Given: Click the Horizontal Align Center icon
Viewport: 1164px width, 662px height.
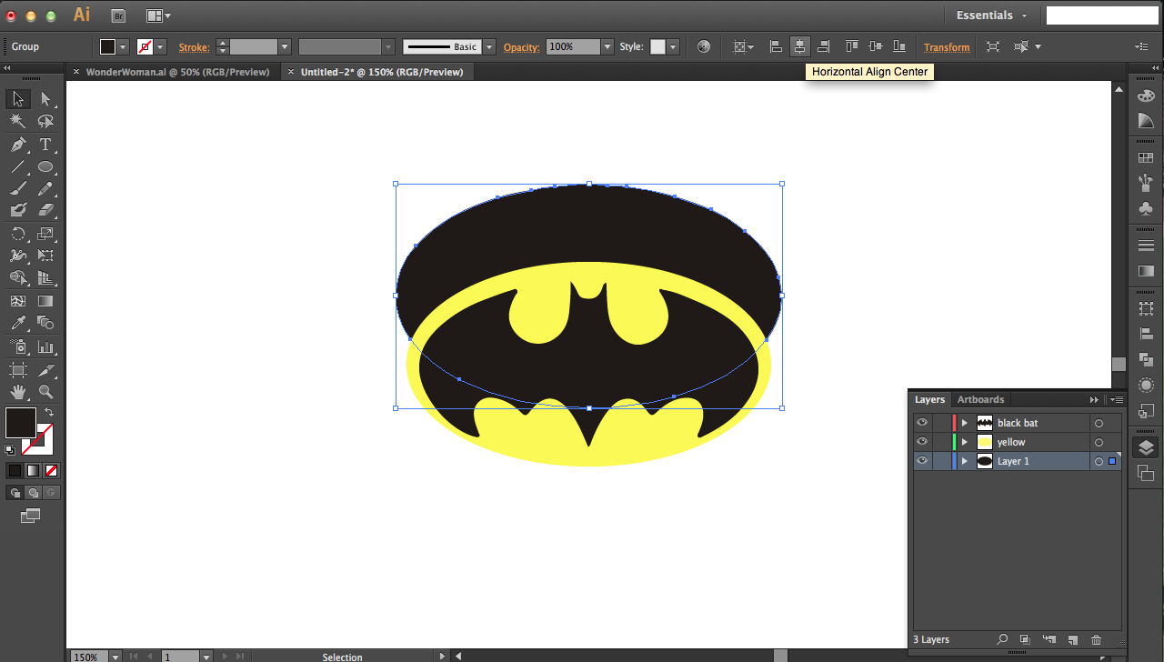Looking at the screenshot, I should click(800, 46).
